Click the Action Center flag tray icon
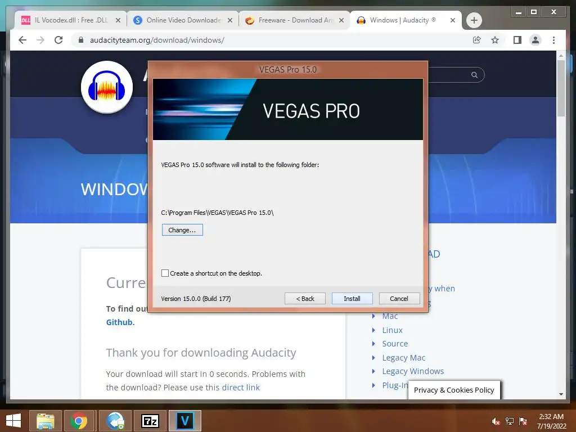This screenshot has height=432, width=576. point(523,421)
